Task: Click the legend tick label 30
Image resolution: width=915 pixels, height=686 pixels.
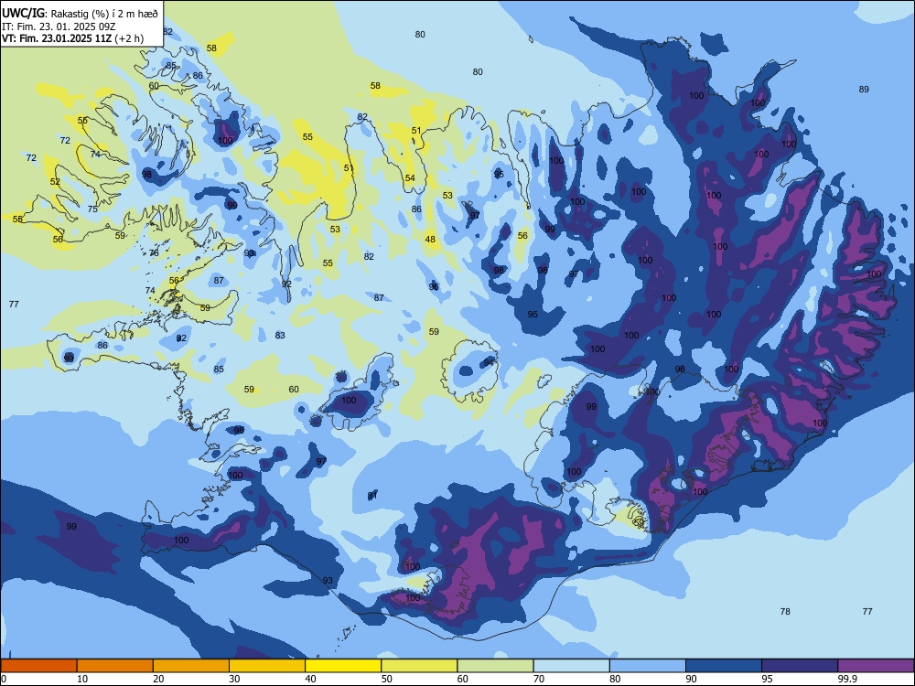Action: pos(234,679)
